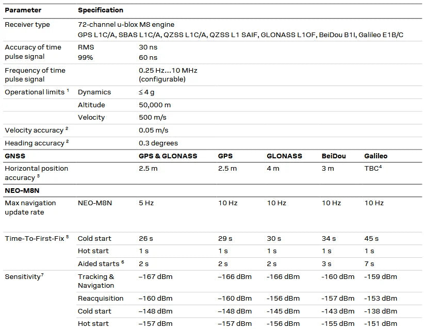Click the "50,000 m" altitude value
Image resolution: width=424 pixels, height=329 pixels.
click(155, 105)
